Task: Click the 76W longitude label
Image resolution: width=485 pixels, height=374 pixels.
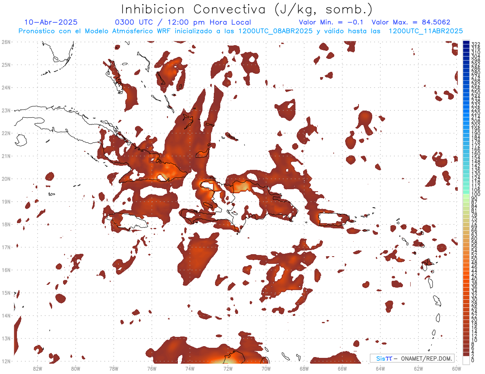Action: [x=152, y=368]
